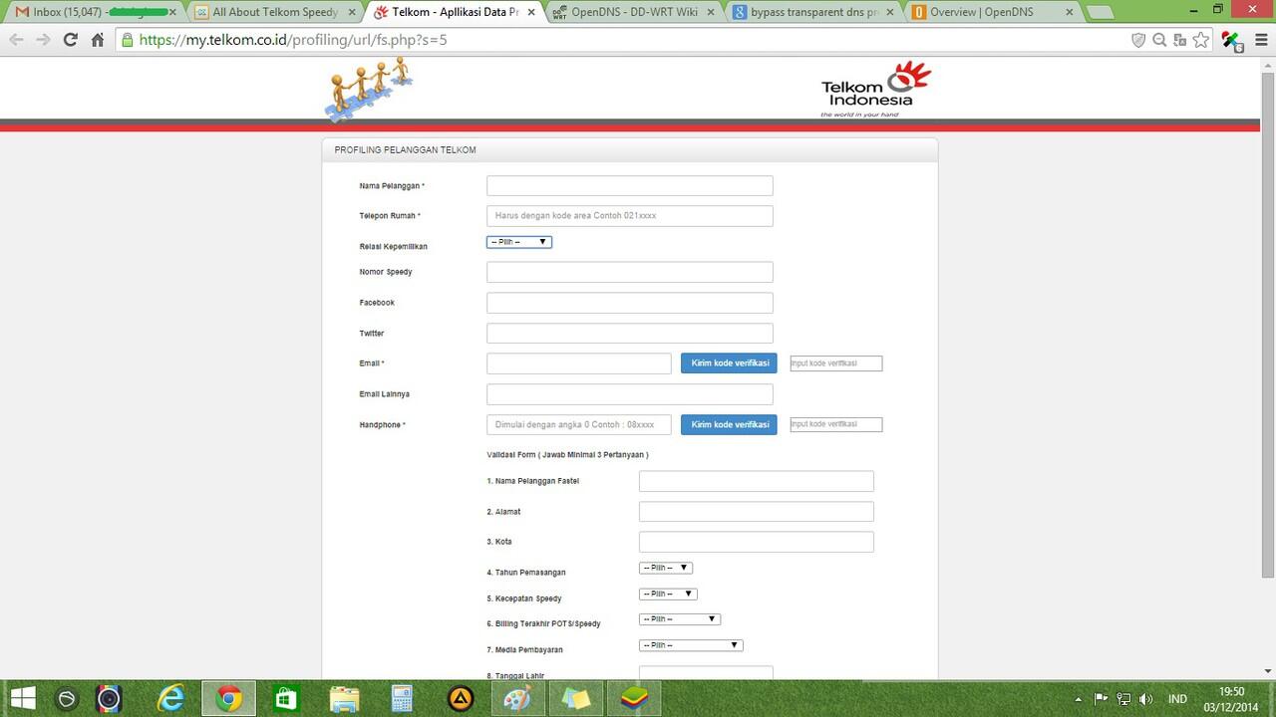This screenshot has width=1276, height=717.
Task: Click the browser home icon
Action: pos(96,41)
